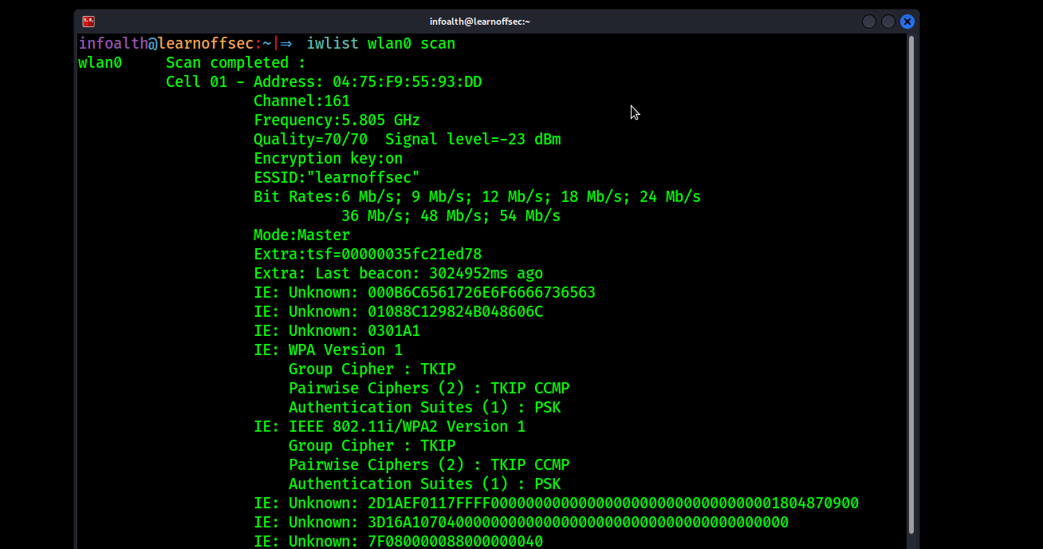The image size is (1043, 549).
Task: Click the 'WPA Version 1' IE line
Action: pos(327,350)
